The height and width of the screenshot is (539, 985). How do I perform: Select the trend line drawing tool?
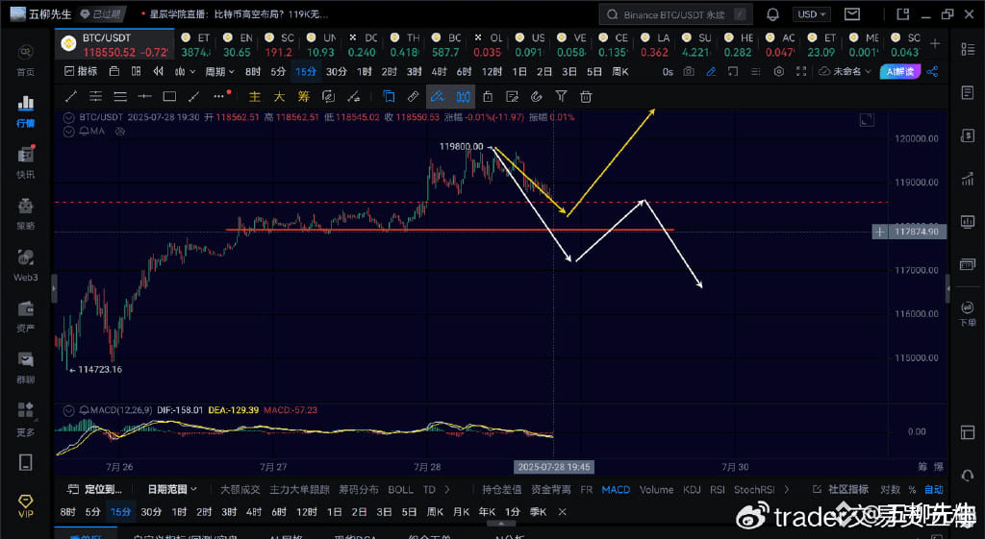click(71, 96)
